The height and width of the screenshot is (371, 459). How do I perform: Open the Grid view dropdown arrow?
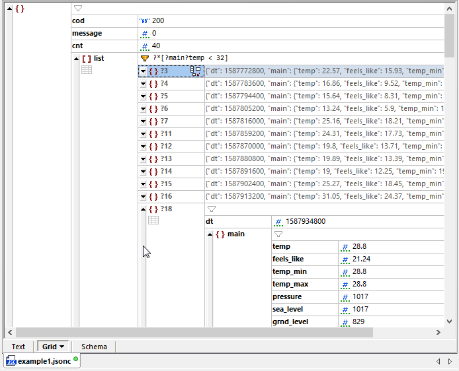click(62, 347)
